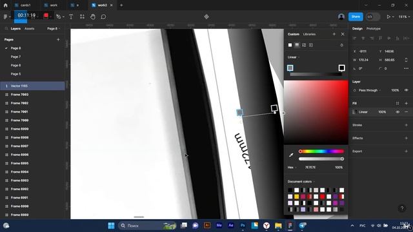Viewport: 413px width, 232px height.
Task: Click the hue slider
Action: coord(321,151)
